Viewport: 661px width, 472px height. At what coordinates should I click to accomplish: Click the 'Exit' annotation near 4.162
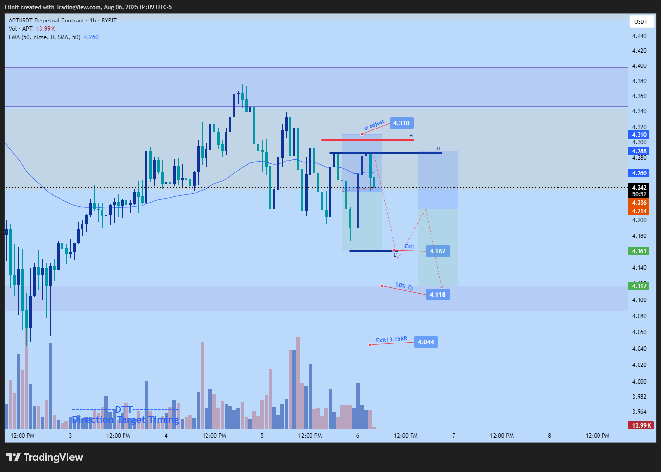pos(410,246)
